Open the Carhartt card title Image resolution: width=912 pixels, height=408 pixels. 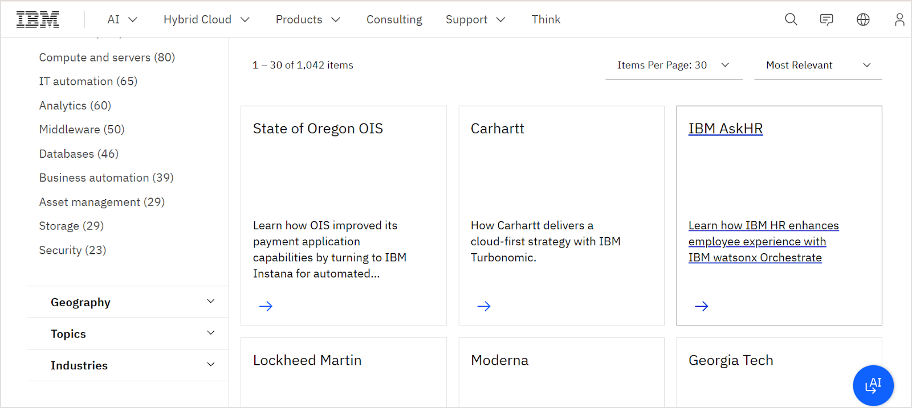point(497,129)
